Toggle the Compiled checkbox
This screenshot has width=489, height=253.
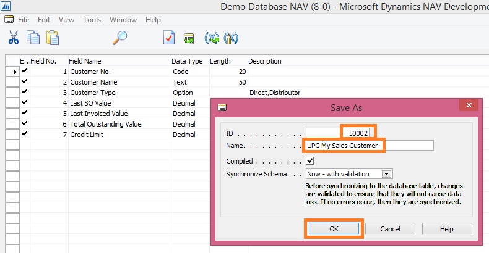311,160
